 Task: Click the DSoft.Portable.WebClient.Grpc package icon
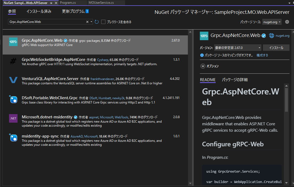tap(13, 99)
